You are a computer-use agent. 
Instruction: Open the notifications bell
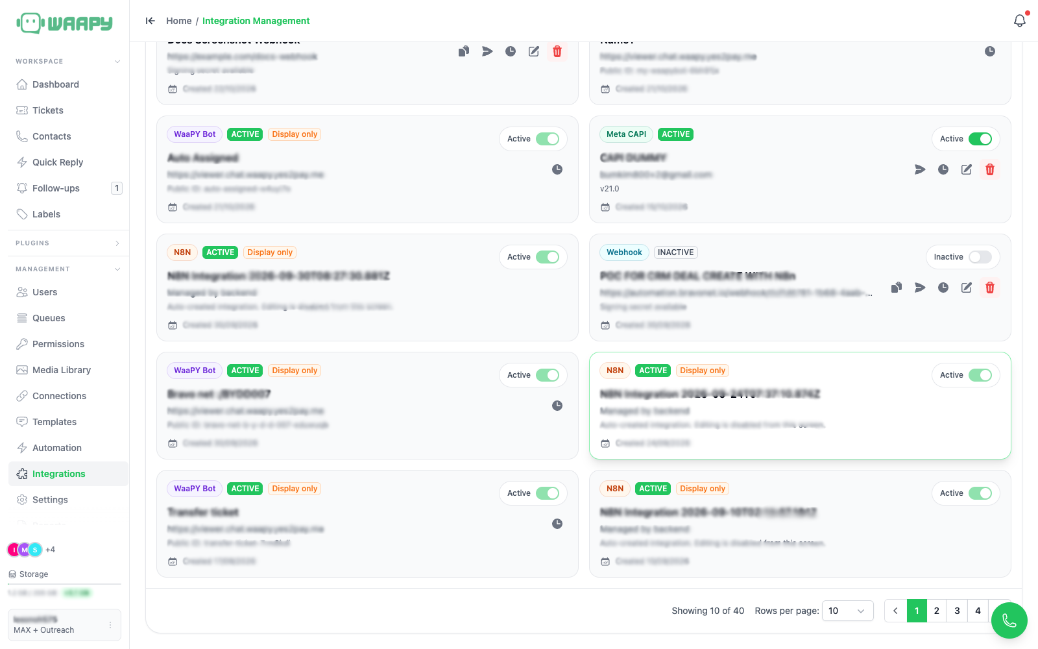point(1020,21)
